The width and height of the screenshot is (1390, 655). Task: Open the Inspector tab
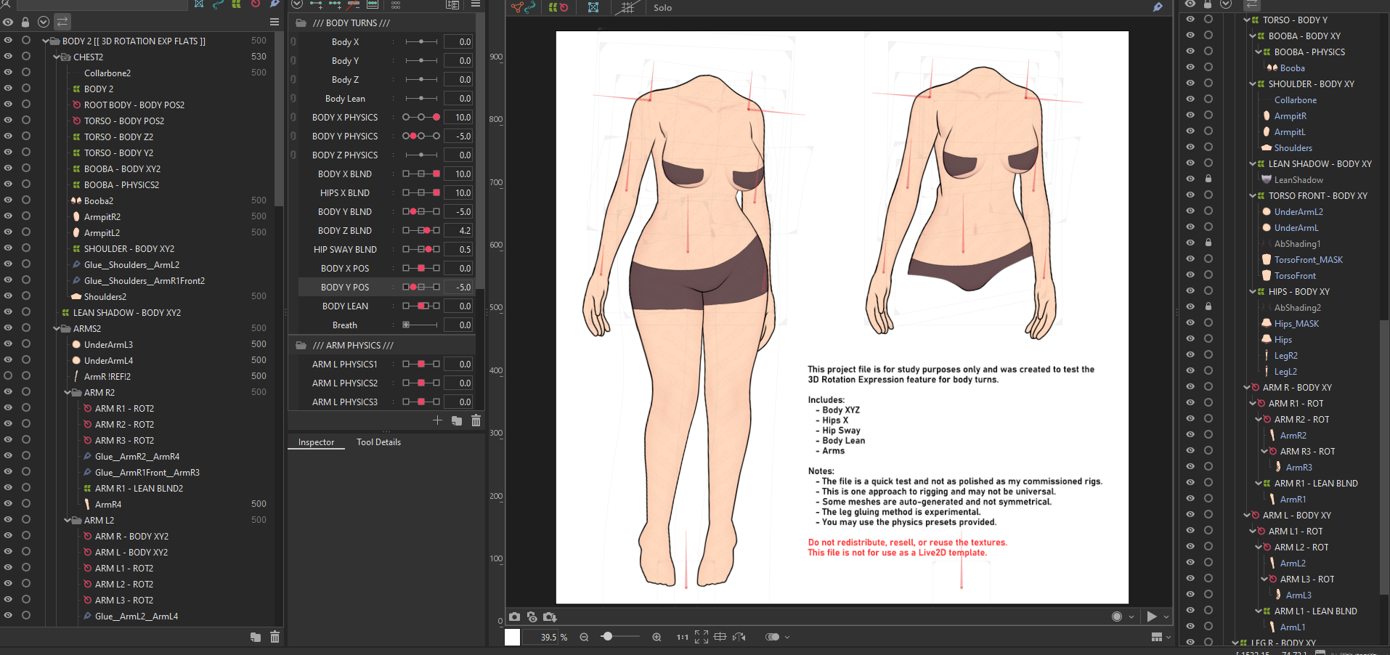[317, 442]
